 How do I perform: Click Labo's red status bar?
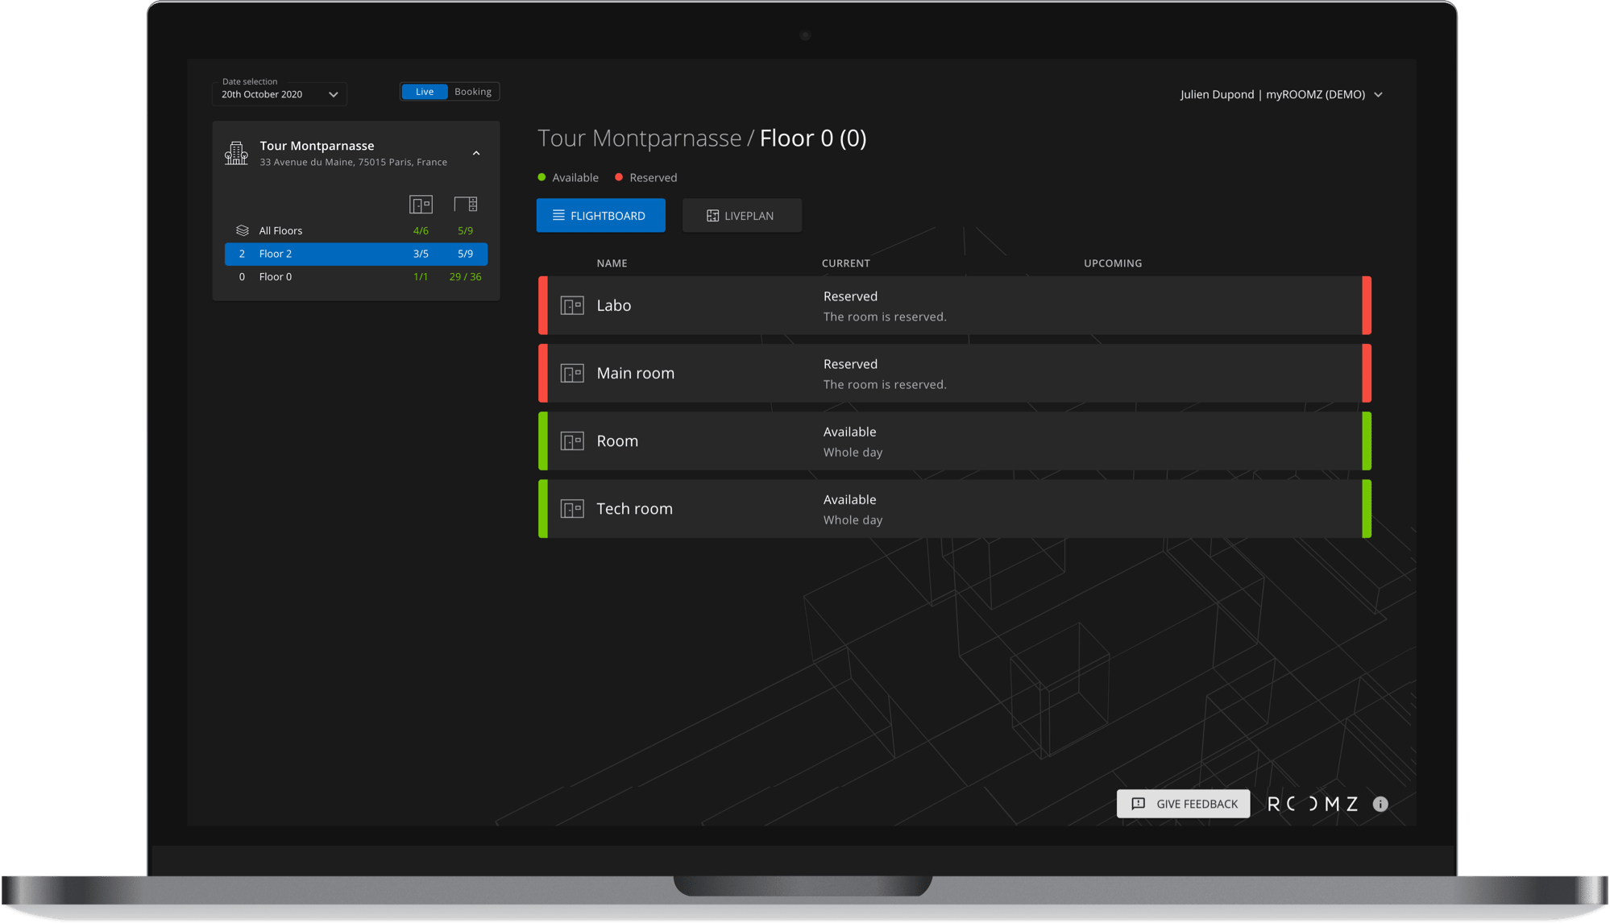point(543,305)
